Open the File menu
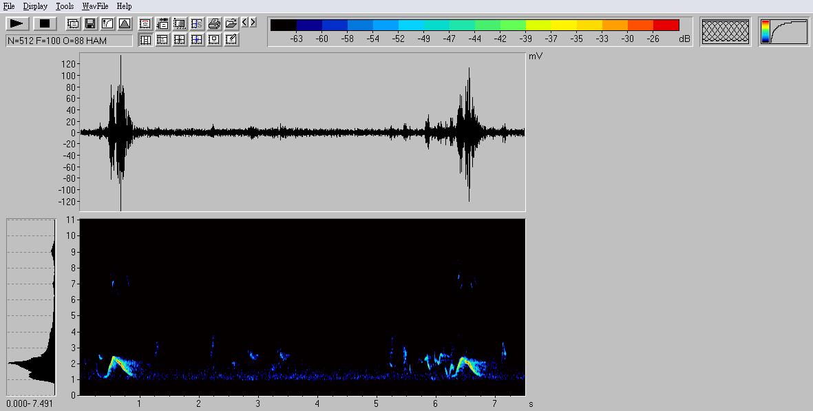Viewport: 813px width, 411px height. 9,6
